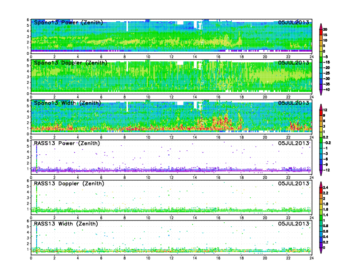Click the 05JUL2013 date in Spano13 Power panel
The image size is (358, 277).
tap(293, 23)
